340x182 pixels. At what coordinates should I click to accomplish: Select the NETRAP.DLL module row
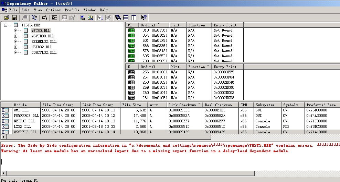24,121
